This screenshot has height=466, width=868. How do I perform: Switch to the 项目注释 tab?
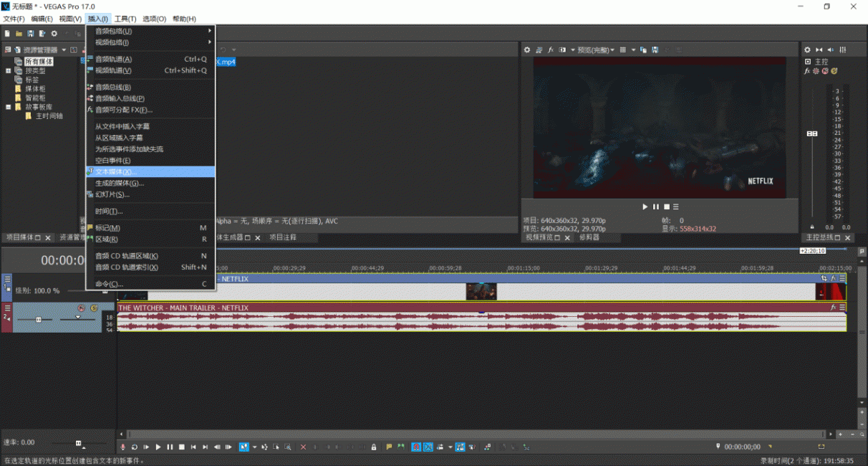tap(283, 237)
